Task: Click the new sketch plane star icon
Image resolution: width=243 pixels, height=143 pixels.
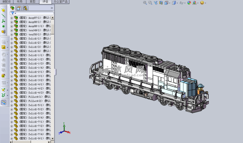Action: click(4, 90)
